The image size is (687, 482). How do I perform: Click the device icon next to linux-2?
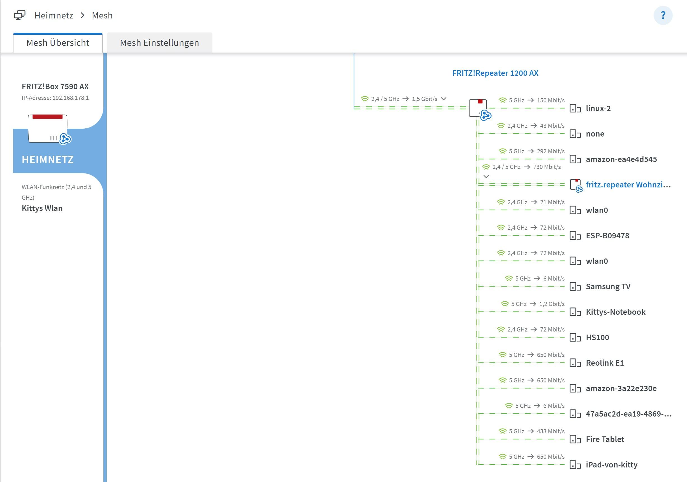[575, 108]
